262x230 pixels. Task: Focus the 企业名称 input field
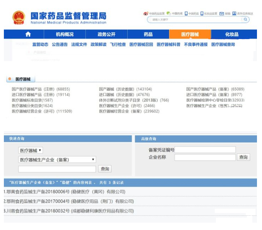point(205,157)
